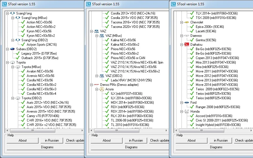Click the Chevrolet bowtie logo icon

pyautogui.click(x=187, y=22)
